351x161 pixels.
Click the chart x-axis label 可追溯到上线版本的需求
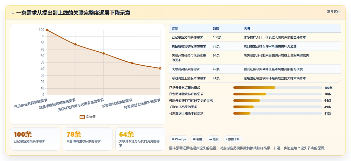pyautogui.click(x=142, y=104)
